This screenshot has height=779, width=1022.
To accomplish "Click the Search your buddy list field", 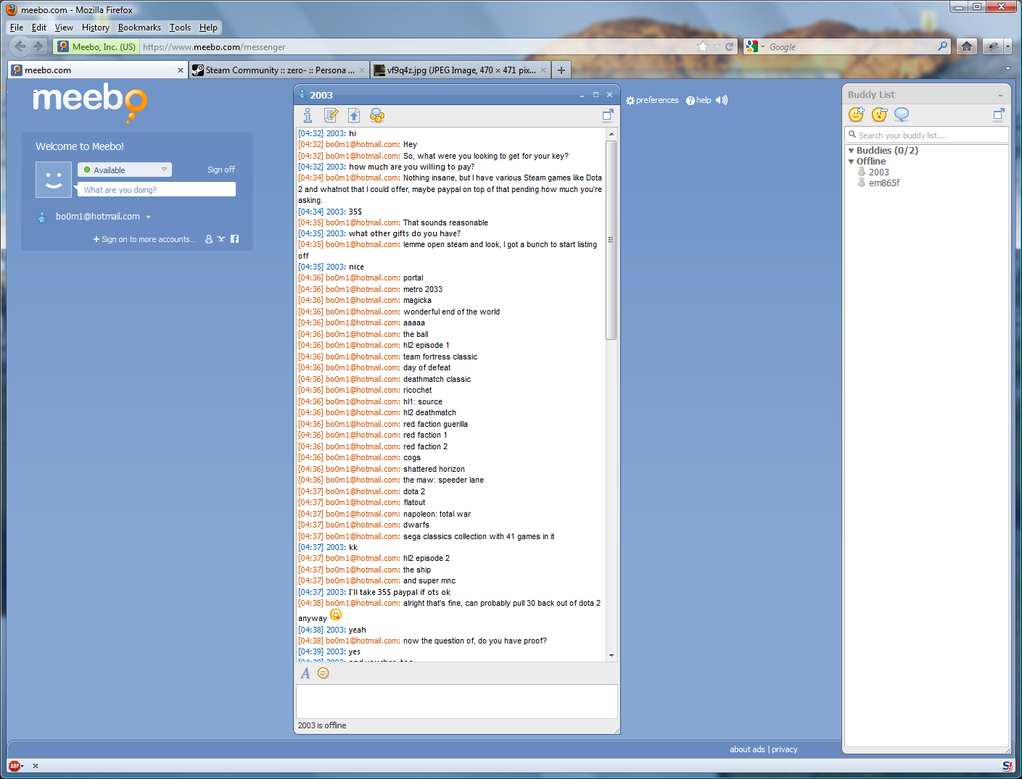I will [927, 135].
